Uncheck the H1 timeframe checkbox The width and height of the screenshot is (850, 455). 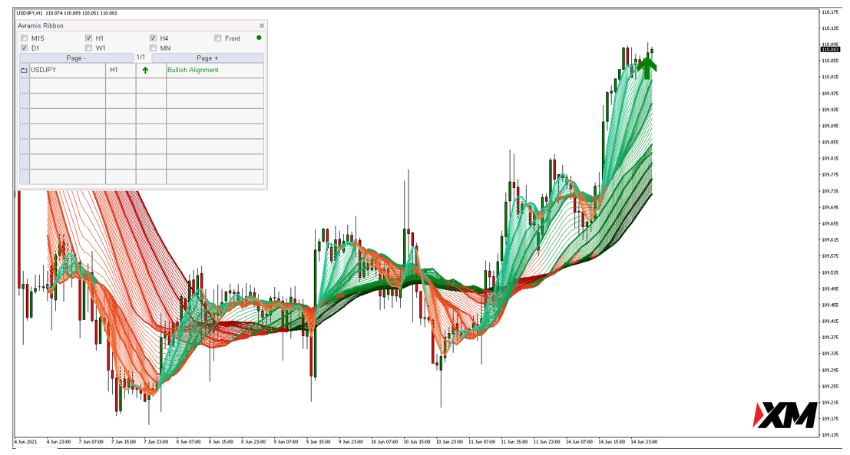coord(89,38)
